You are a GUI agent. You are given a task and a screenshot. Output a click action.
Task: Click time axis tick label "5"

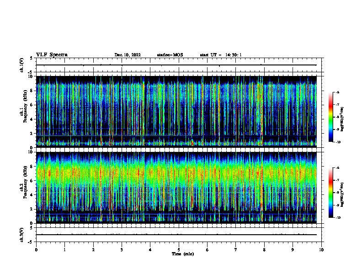[179, 250]
